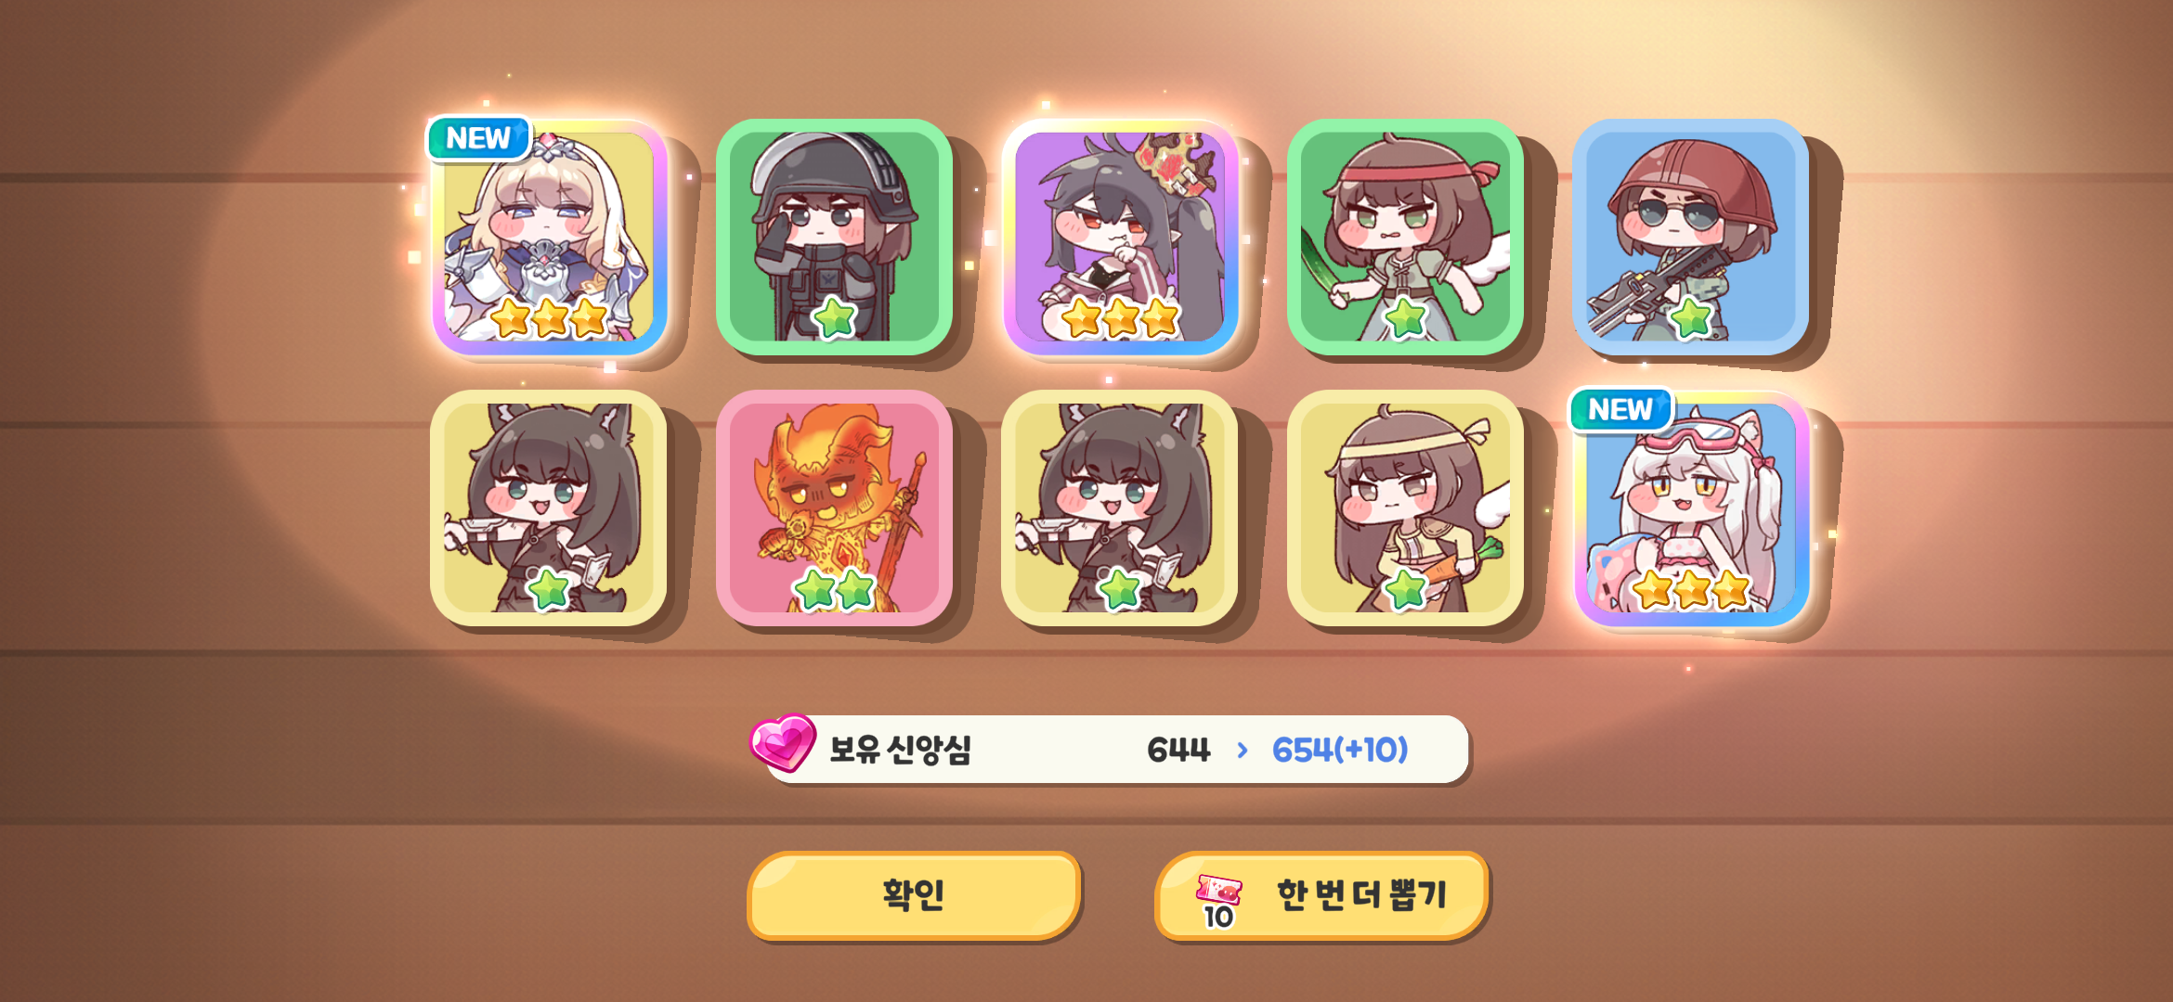
Task: Click the 보유 신앙심 label
Action: coord(900,750)
